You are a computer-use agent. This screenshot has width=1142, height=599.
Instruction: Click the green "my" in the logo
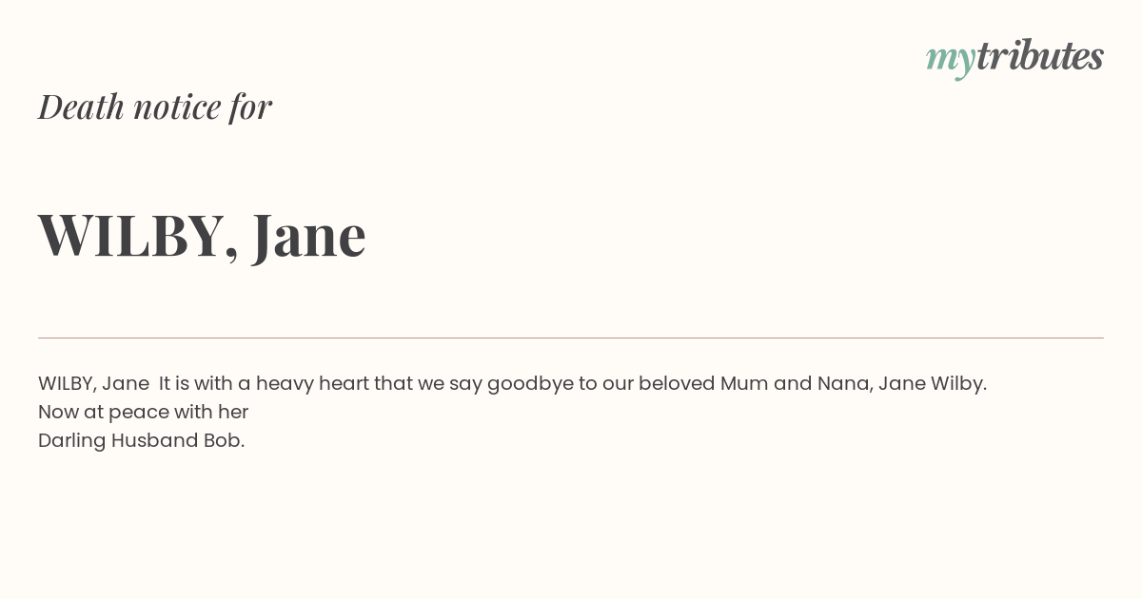coord(951,61)
